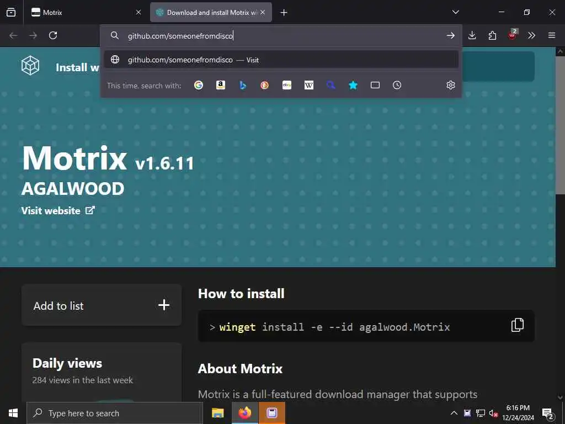The width and height of the screenshot is (565, 424).
Task: Close the Download and install Motrix tab
Action: (x=263, y=12)
